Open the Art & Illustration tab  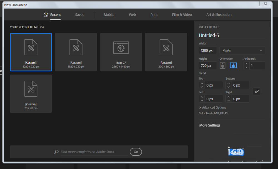[219, 15]
